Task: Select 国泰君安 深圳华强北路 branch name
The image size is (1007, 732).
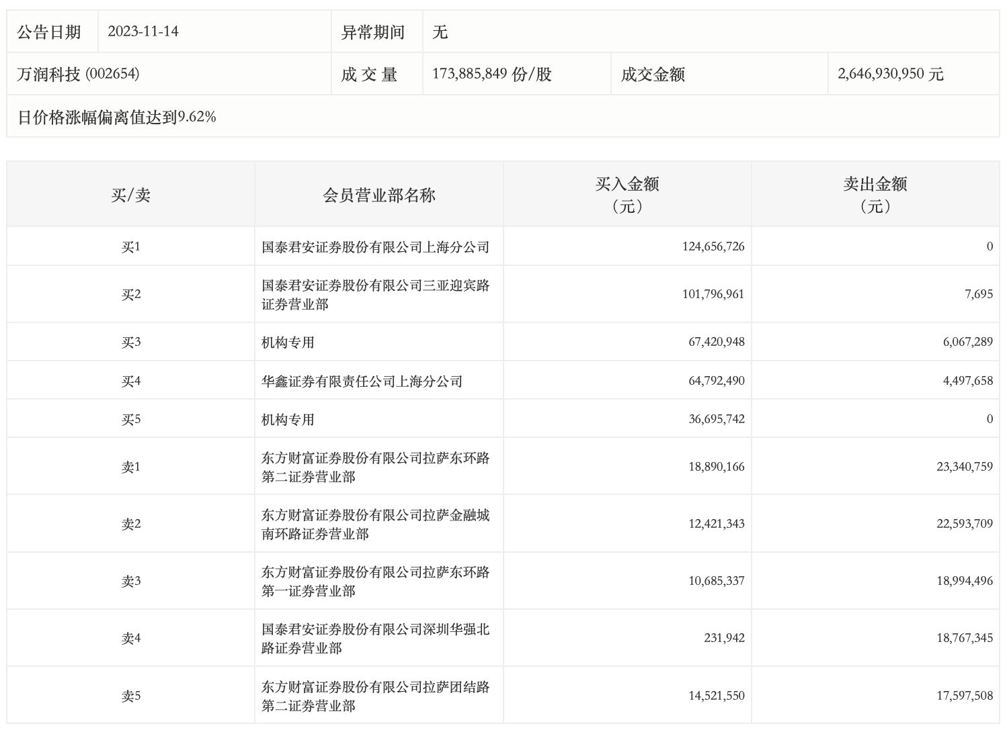Action: (x=375, y=639)
